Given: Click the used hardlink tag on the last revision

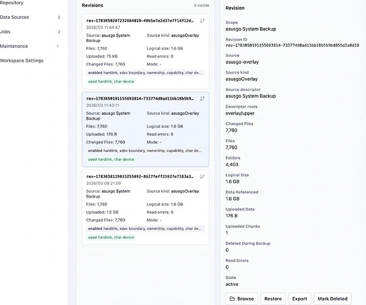Looking at the screenshot, I should pos(111,237).
